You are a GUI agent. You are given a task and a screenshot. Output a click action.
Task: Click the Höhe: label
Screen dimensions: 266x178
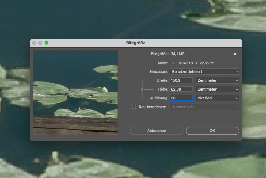163,89
